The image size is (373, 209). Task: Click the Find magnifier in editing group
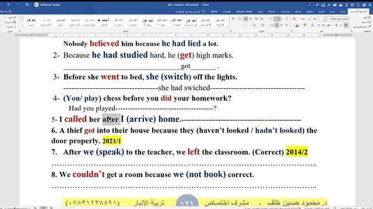[x=15, y=17]
